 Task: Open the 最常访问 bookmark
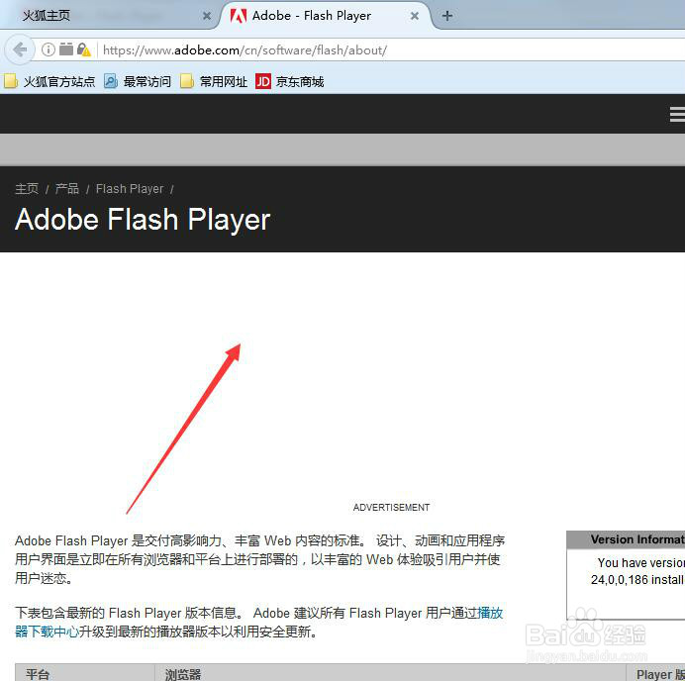point(138,82)
